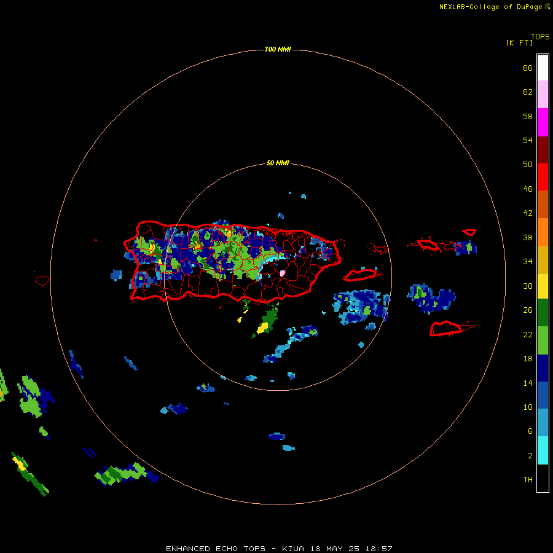Click the 'TH' threshold legend label
The width and height of the screenshot is (553, 553).
click(528, 480)
